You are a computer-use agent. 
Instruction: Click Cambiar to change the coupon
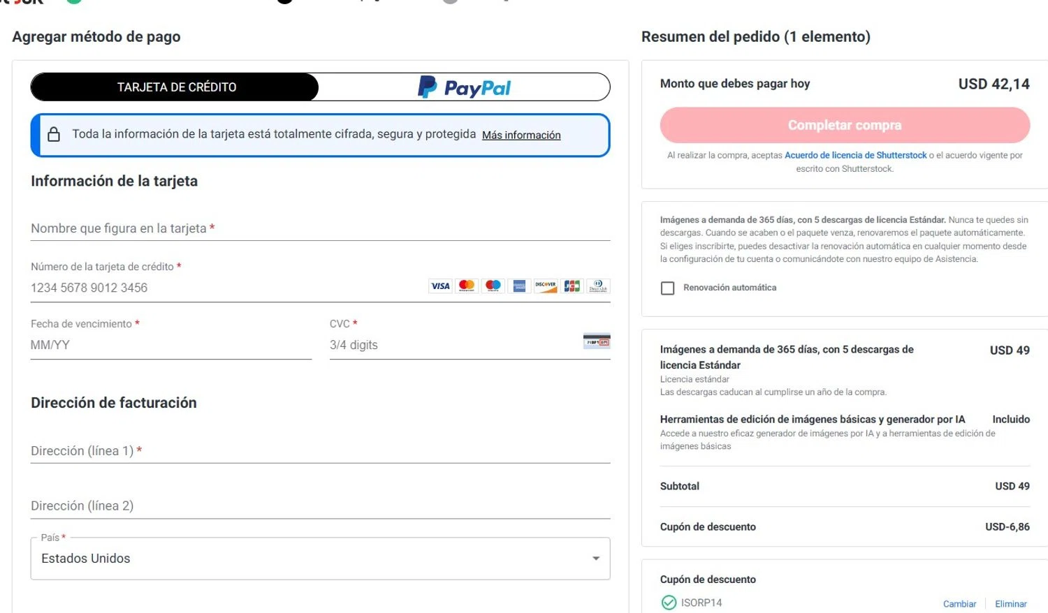[x=959, y=604]
